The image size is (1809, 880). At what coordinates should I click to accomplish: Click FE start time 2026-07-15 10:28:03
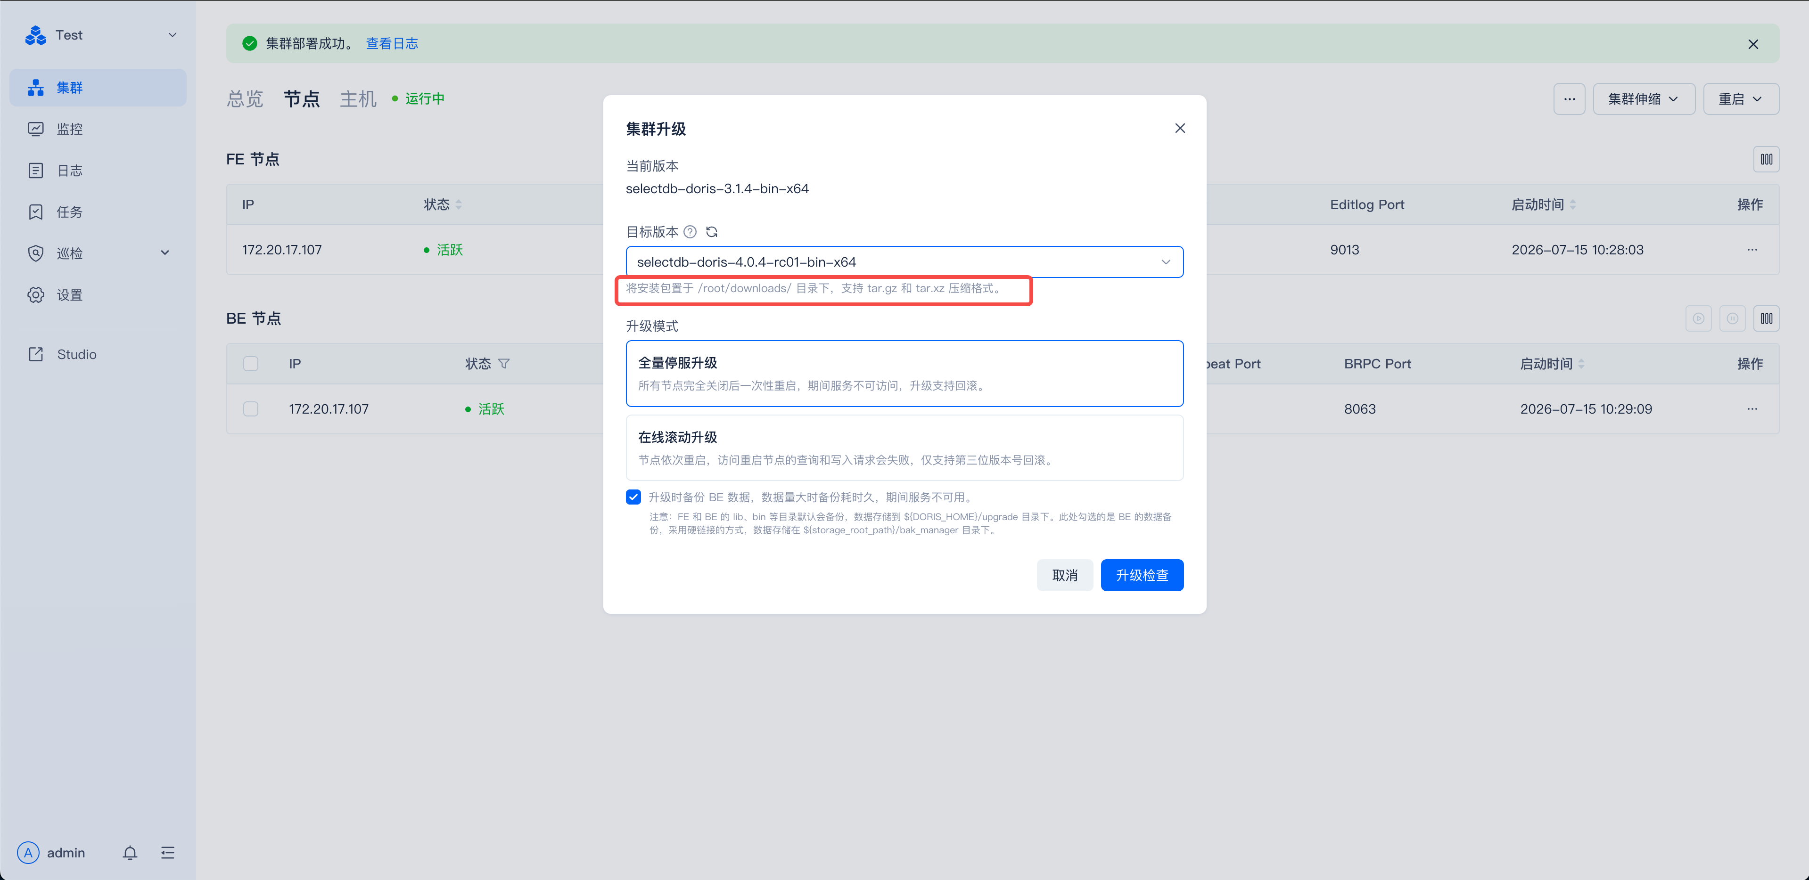point(1577,250)
